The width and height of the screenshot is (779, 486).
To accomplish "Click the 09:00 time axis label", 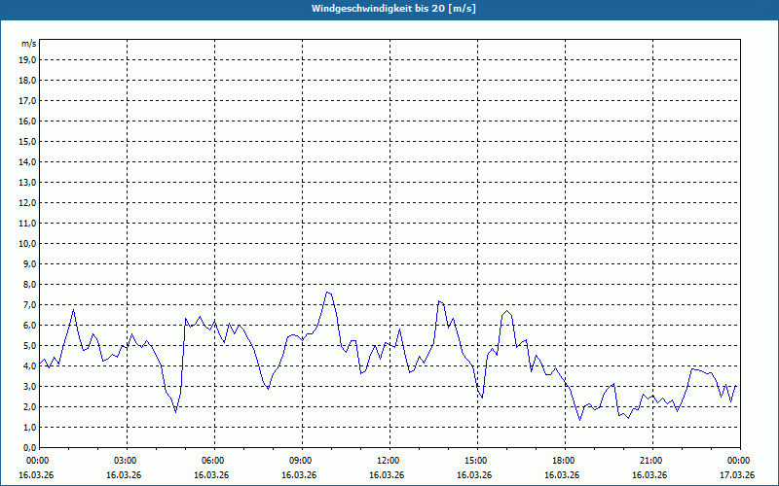I will pos(301,461).
